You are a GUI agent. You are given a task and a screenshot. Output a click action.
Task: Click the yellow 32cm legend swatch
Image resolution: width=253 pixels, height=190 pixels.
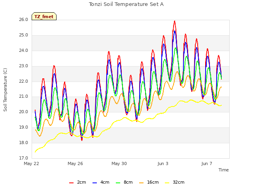click(167, 183)
